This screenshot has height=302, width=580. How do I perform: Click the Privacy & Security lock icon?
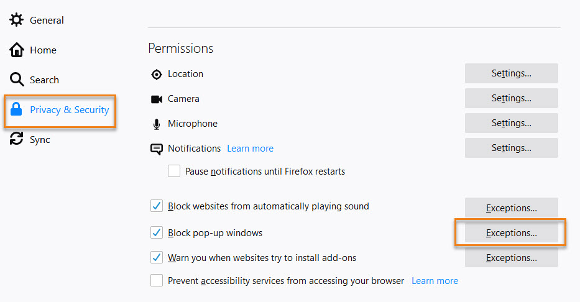pos(16,109)
